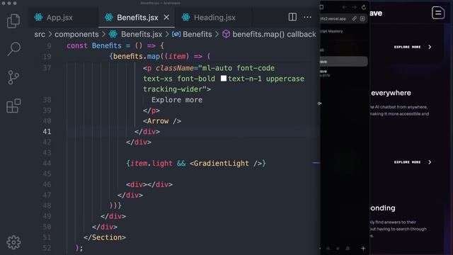The height and width of the screenshot is (255, 453).
Task: Open the Manage settings gear
Action: (13, 242)
